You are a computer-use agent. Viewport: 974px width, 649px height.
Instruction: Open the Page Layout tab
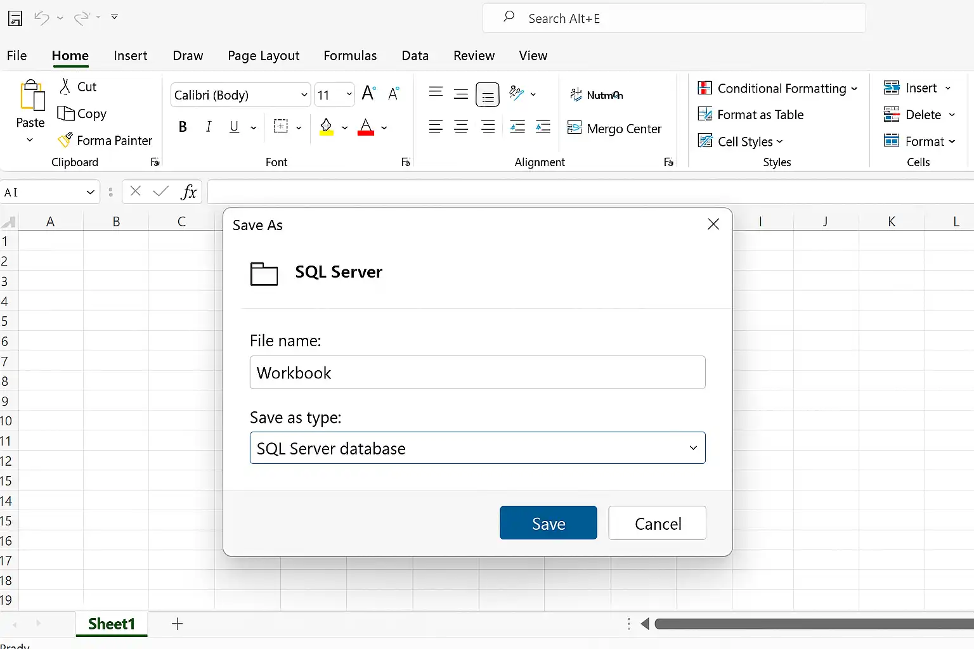(264, 56)
